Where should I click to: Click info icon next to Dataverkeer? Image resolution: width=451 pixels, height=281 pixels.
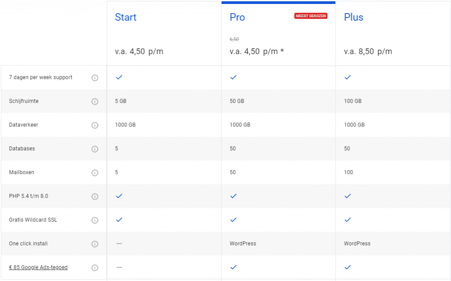[95, 125]
